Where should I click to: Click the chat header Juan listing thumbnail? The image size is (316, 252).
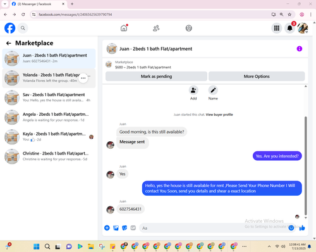click(x=112, y=49)
